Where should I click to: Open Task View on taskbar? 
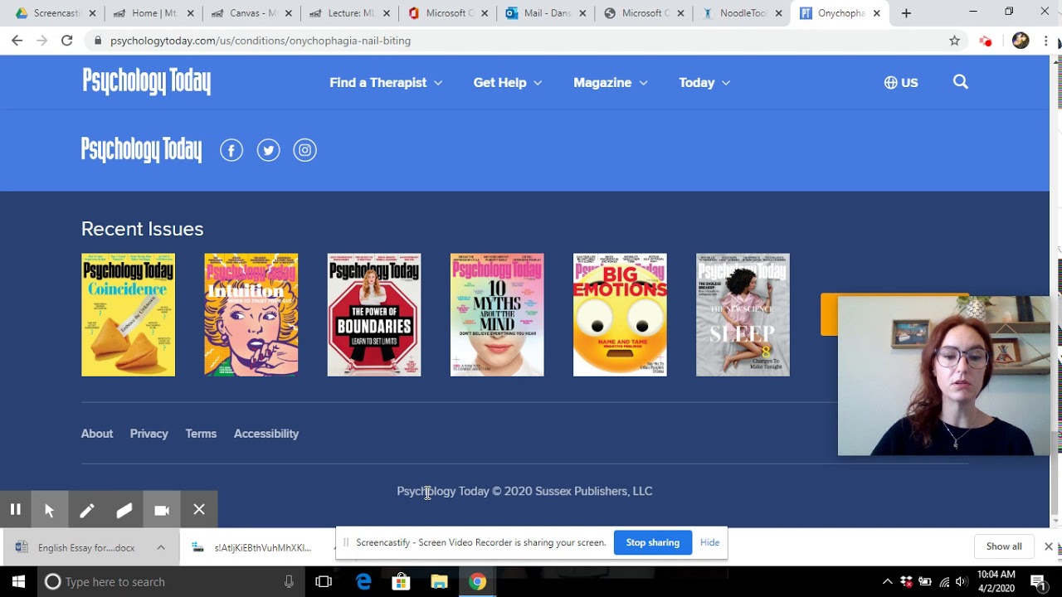pyautogui.click(x=324, y=582)
